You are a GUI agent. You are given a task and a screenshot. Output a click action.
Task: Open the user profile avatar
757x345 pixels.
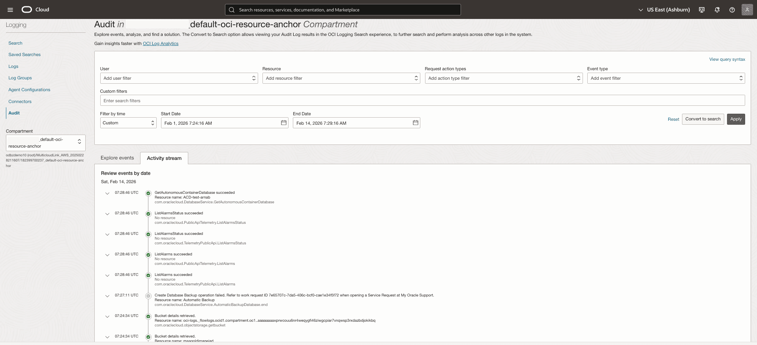tap(747, 9)
